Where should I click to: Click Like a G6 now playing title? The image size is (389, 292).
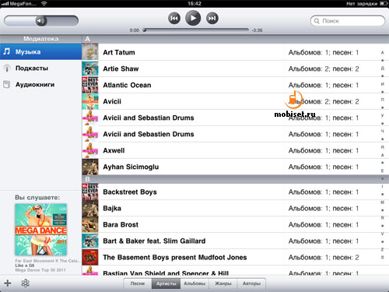tap(25, 266)
